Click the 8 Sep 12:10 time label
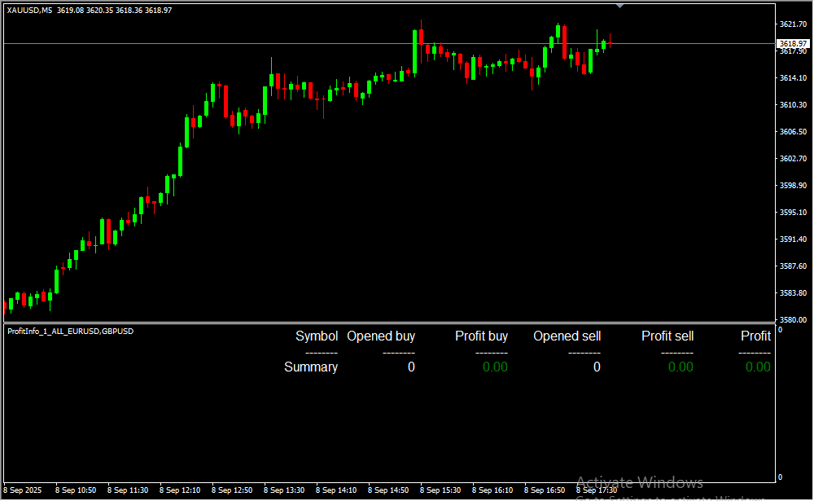Screen dimensions: 814x501 click(180, 490)
